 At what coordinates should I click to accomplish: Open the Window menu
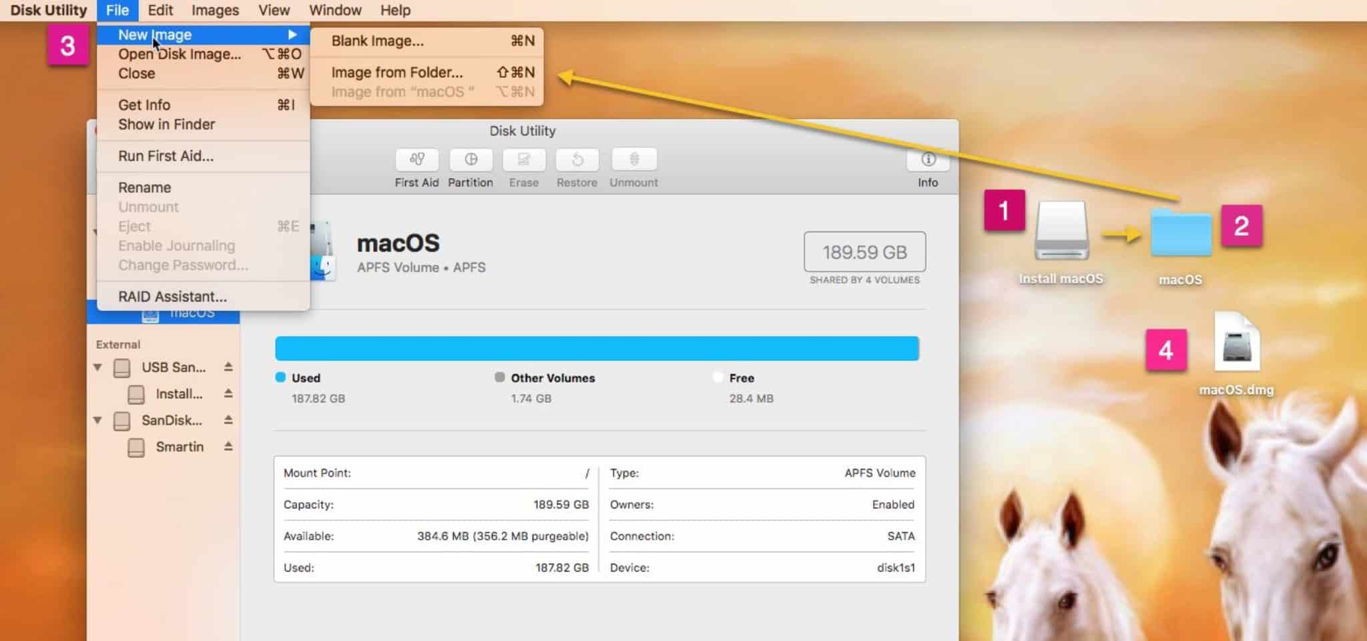(x=335, y=10)
